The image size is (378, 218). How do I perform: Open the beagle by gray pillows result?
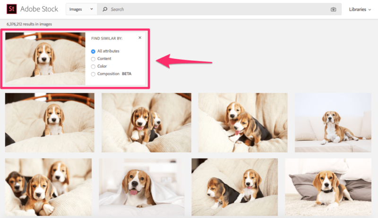coord(328,187)
